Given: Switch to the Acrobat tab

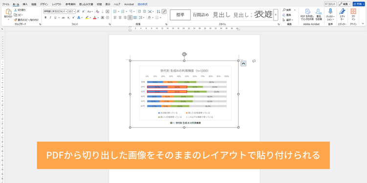Looking at the screenshot, I should 129,4.
